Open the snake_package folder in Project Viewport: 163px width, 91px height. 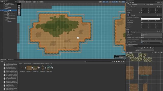point(9,85)
